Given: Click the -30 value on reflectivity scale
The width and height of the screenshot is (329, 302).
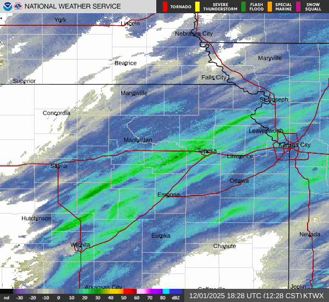Looking at the screenshot, I should [20, 297].
